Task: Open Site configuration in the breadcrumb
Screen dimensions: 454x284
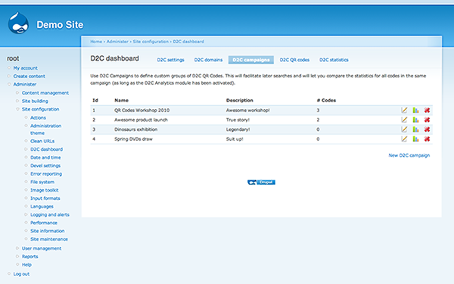Action: (151, 42)
